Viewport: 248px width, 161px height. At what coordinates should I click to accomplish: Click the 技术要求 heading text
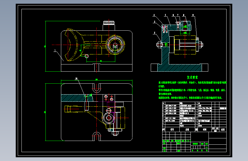(192, 77)
